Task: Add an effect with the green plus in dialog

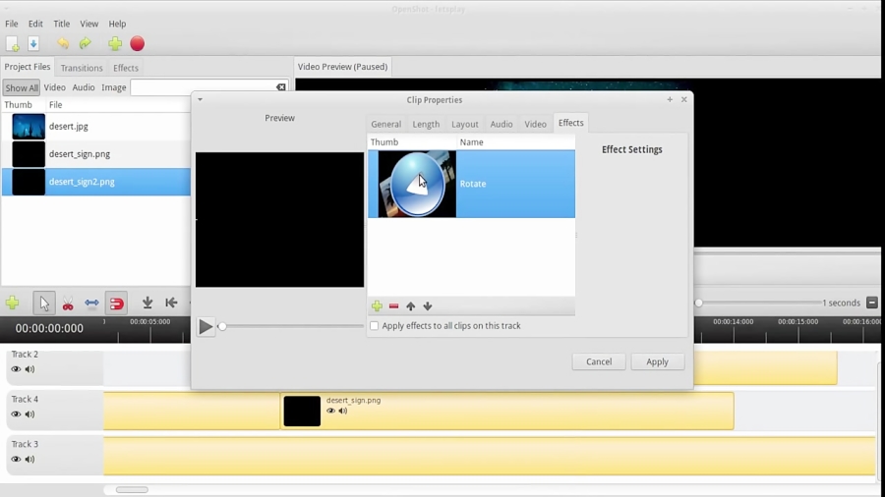Action: coord(377,306)
